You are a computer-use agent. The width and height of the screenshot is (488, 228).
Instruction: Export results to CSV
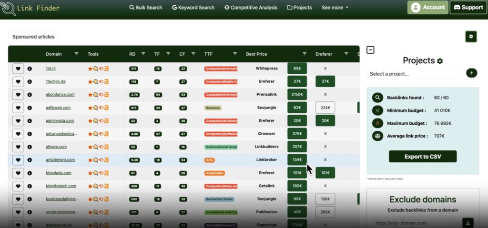pos(423,157)
